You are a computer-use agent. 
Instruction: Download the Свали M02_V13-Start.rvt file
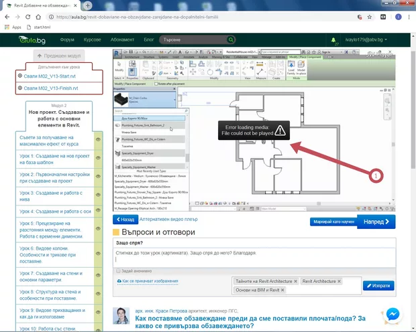click(51, 76)
